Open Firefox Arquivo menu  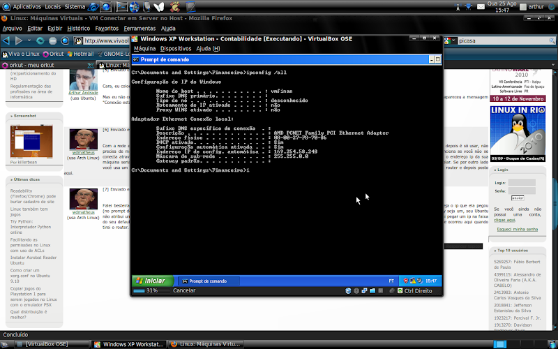(12, 29)
